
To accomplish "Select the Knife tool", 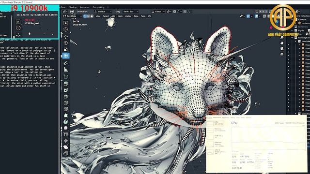I will point(66,109).
